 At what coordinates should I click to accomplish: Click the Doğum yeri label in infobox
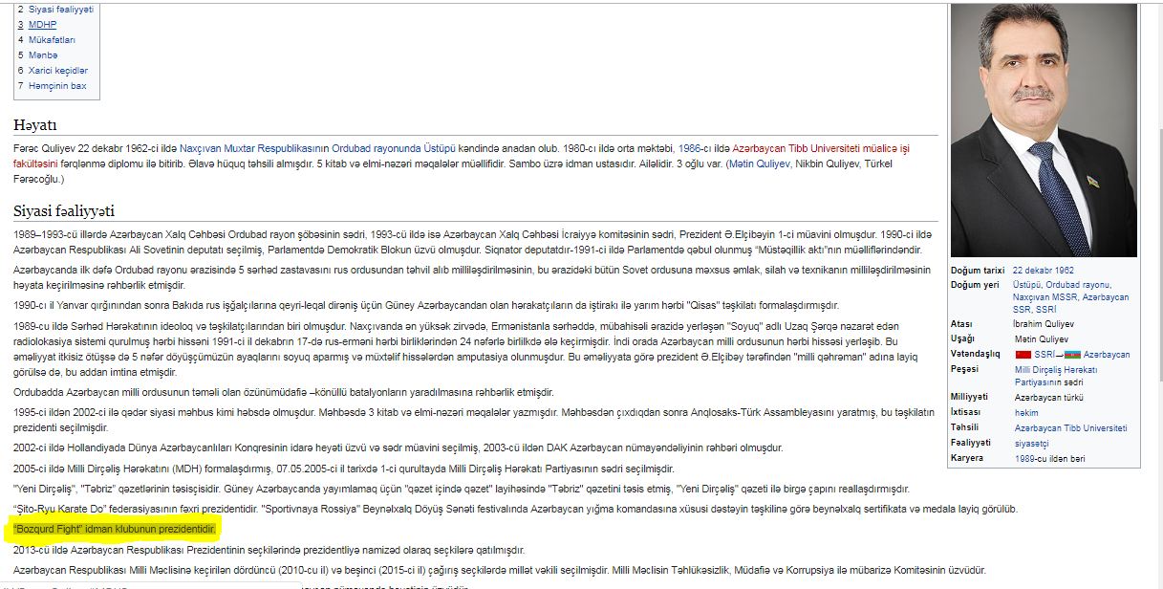(x=974, y=285)
